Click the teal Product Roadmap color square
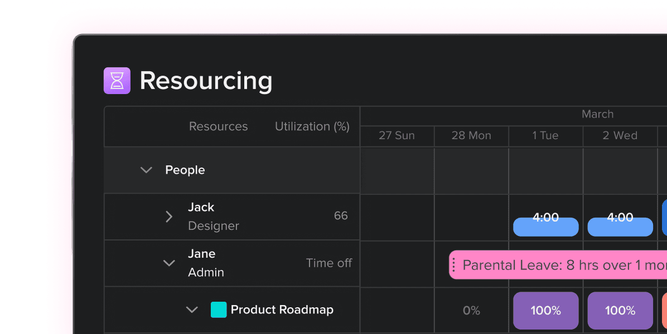This screenshot has width=667, height=334. pos(219,310)
